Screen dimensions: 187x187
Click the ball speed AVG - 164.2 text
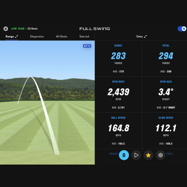click(x=118, y=144)
